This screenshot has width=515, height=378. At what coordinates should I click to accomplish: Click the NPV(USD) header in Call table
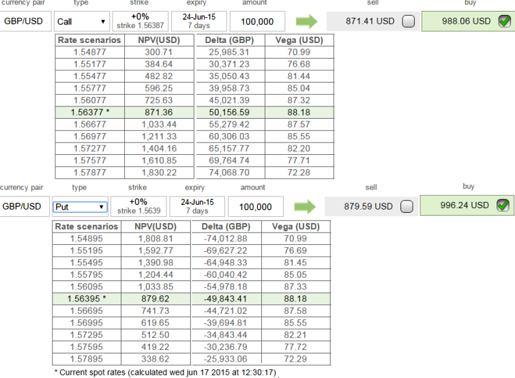tap(159, 40)
